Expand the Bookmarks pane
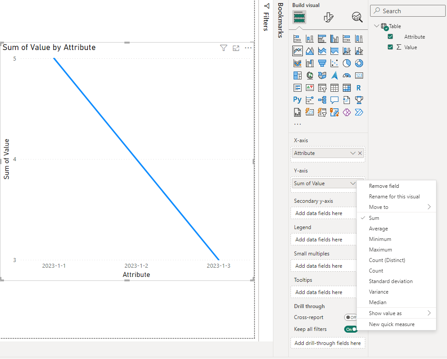This screenshot has height=359, width=447. click(x=280, y=20)
